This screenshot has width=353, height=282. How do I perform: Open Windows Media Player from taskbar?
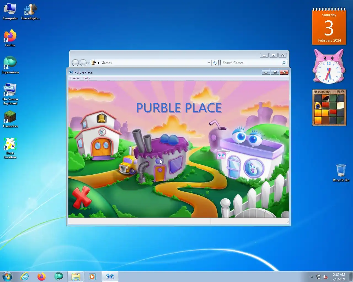pos(93,276)
